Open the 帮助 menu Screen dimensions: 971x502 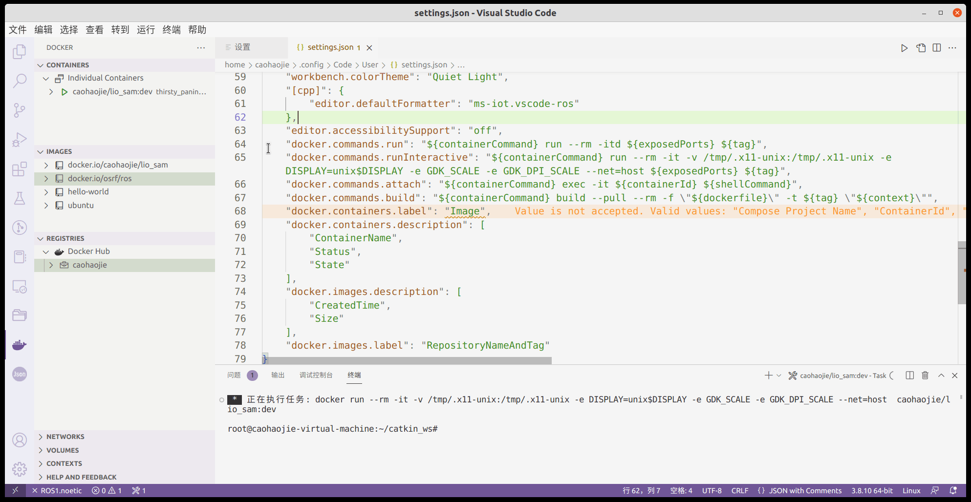(x=197, y=30)
